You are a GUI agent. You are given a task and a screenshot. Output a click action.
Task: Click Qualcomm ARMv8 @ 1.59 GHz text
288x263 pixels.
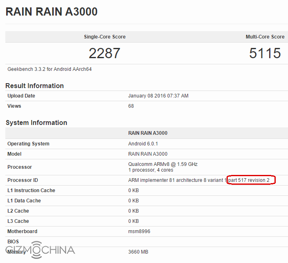(x=163, y=164)
